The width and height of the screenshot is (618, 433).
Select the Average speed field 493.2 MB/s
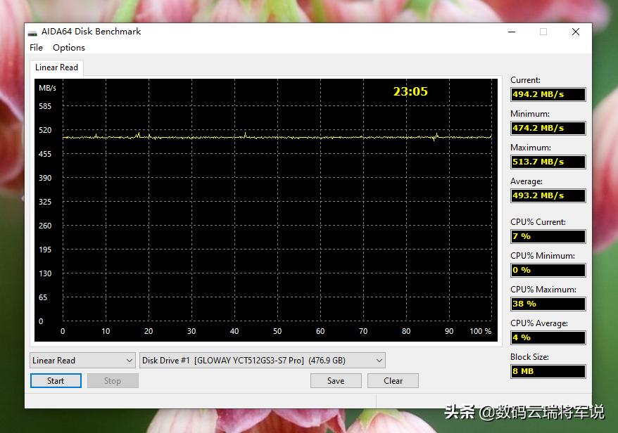click(x=548, y=195)
